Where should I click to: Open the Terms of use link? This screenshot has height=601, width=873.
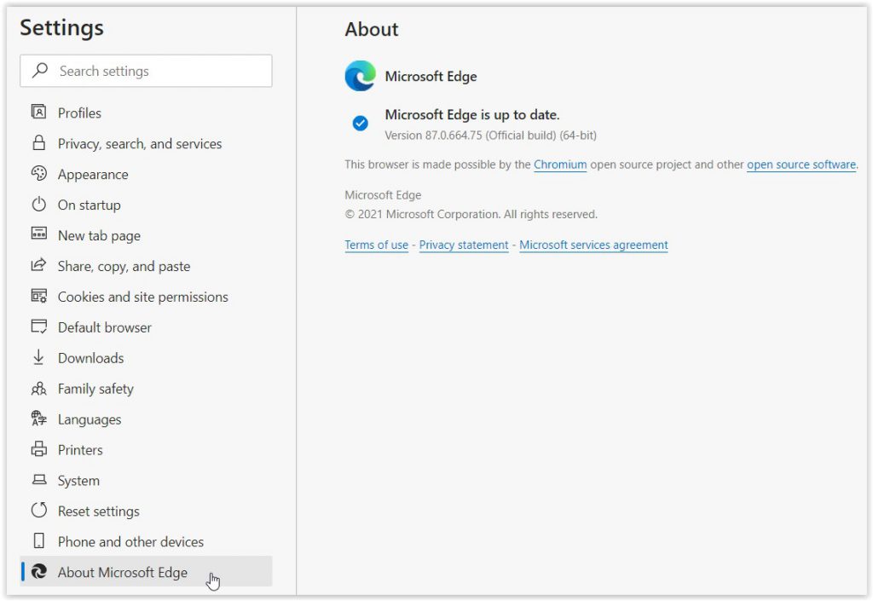(x=376, y=245)
